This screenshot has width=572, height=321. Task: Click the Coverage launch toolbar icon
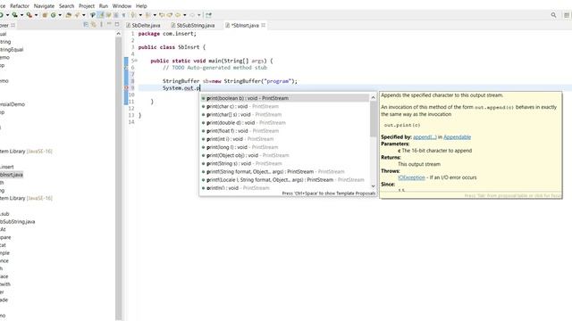pos(14,15)
